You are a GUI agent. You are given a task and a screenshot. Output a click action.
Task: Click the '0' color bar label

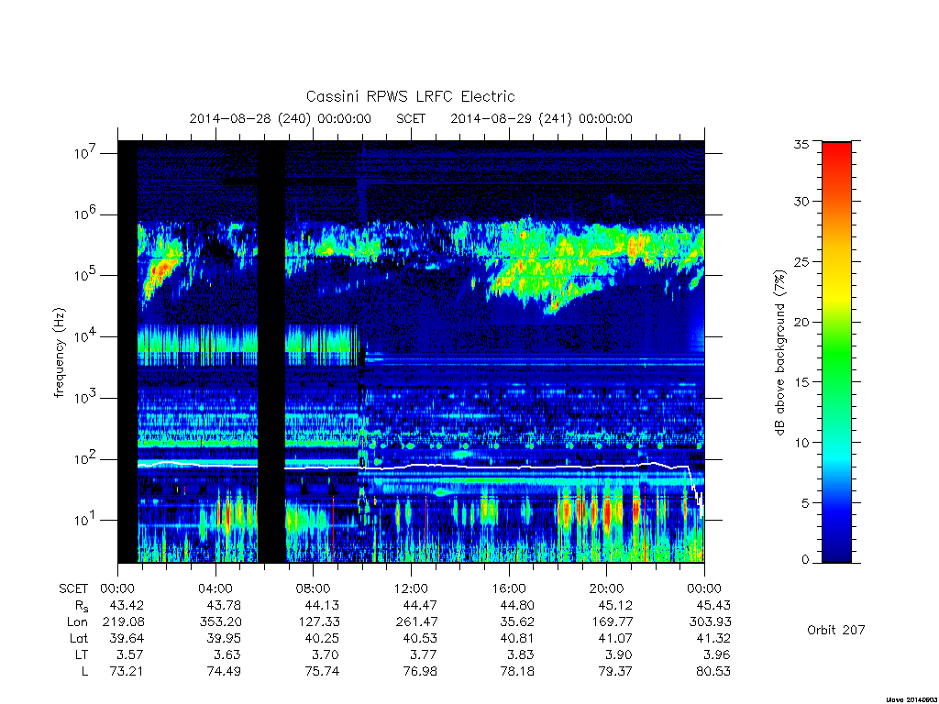pos(805,560)
